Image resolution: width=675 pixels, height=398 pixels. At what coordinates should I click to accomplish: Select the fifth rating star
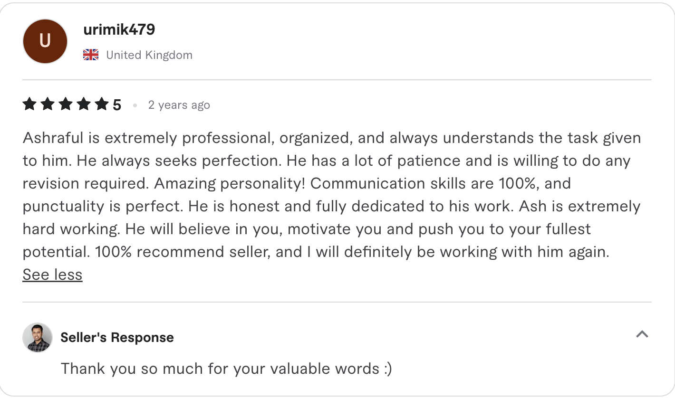(x=102, y=104)
